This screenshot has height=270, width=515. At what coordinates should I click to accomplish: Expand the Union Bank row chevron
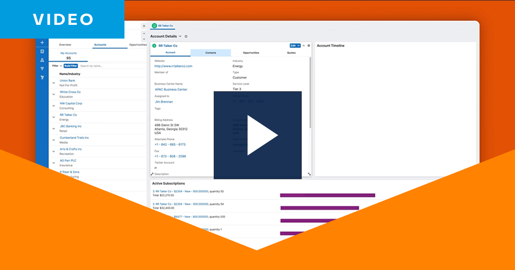(x=54, y=83)
